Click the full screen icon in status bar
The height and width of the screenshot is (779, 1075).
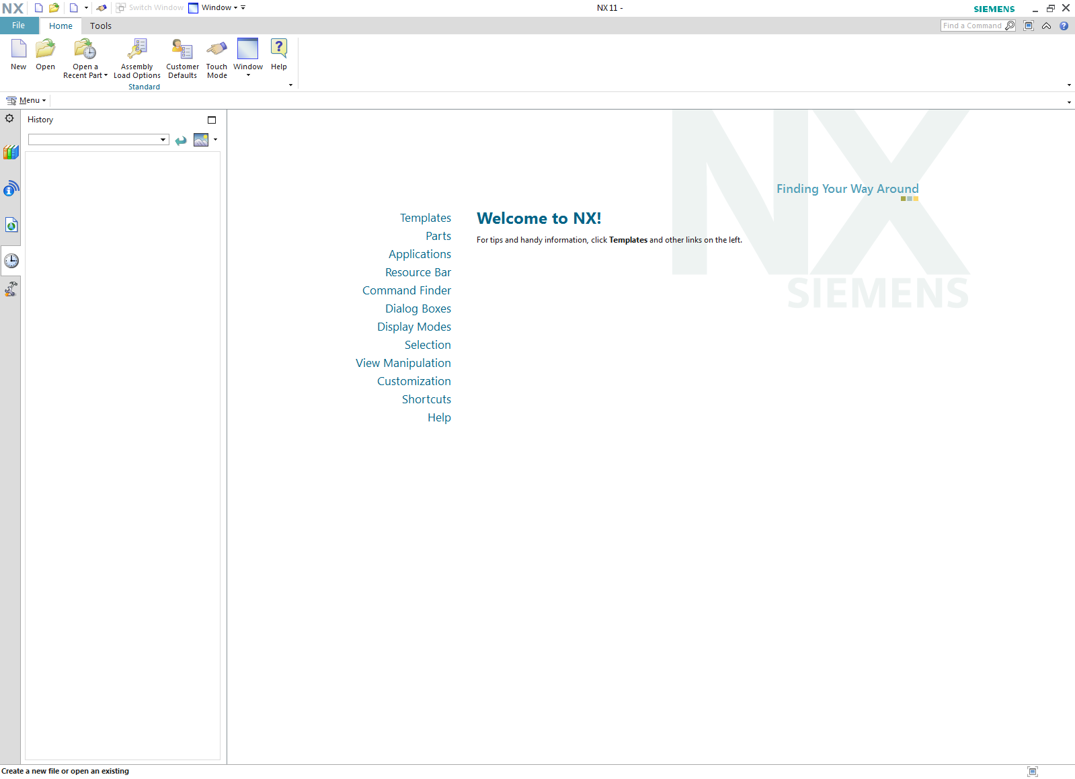[x=1033, y=772]
